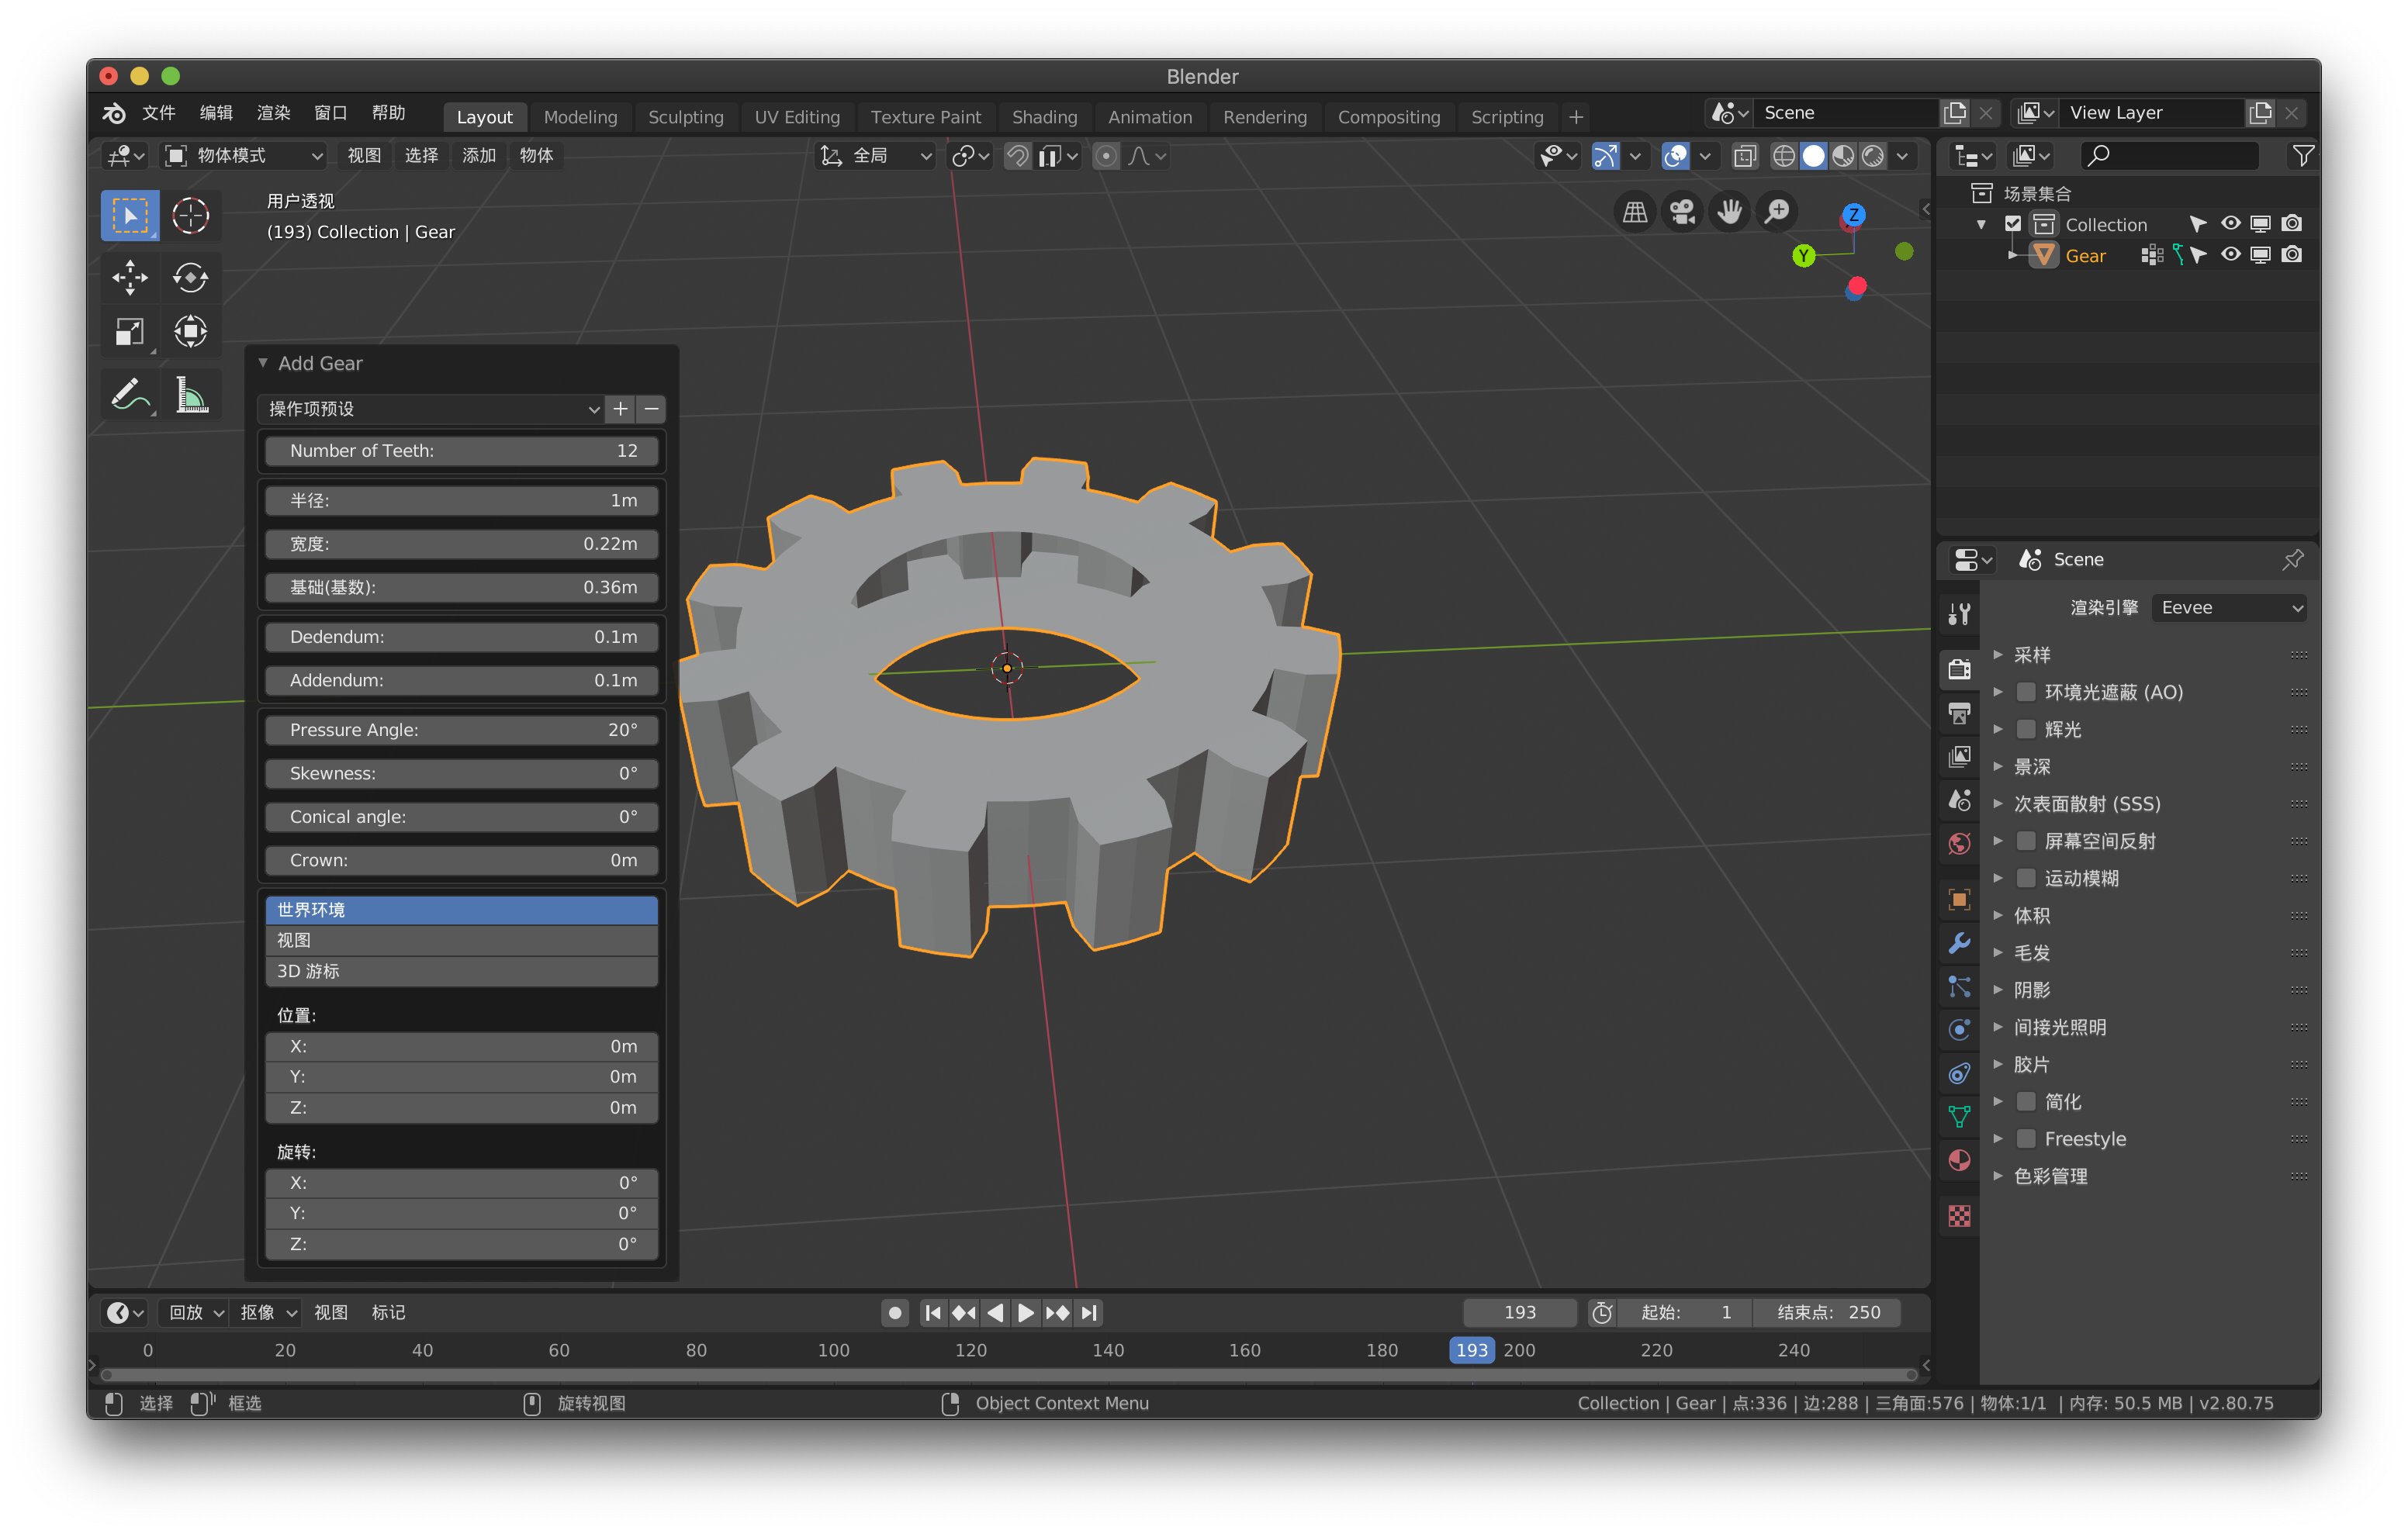This screenshot has width=2408, height=1534.
Task: Enable Ambient Occlusion (AO) checkbox
Action: [2027, 692]
